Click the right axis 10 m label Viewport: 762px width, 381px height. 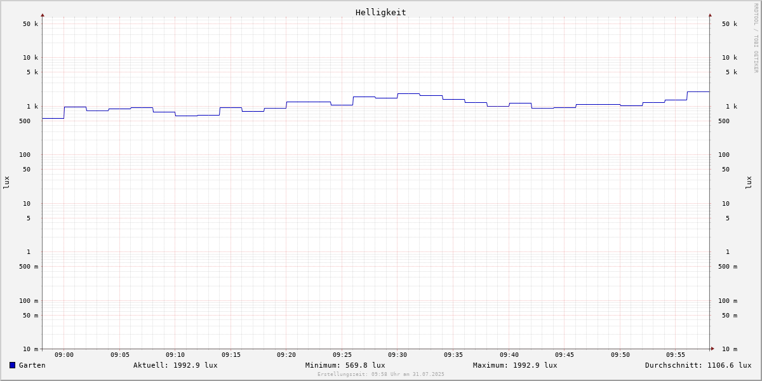click(x=730, y=349)
